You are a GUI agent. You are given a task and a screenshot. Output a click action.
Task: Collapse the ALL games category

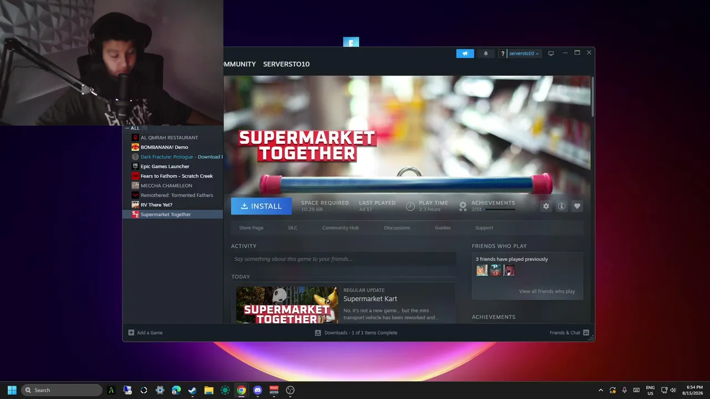pos(127,128)
